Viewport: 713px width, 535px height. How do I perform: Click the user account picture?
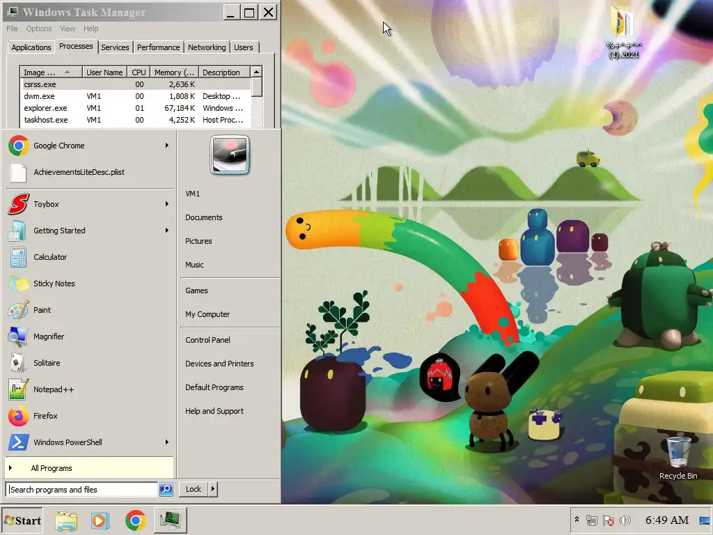coord(230,155)
